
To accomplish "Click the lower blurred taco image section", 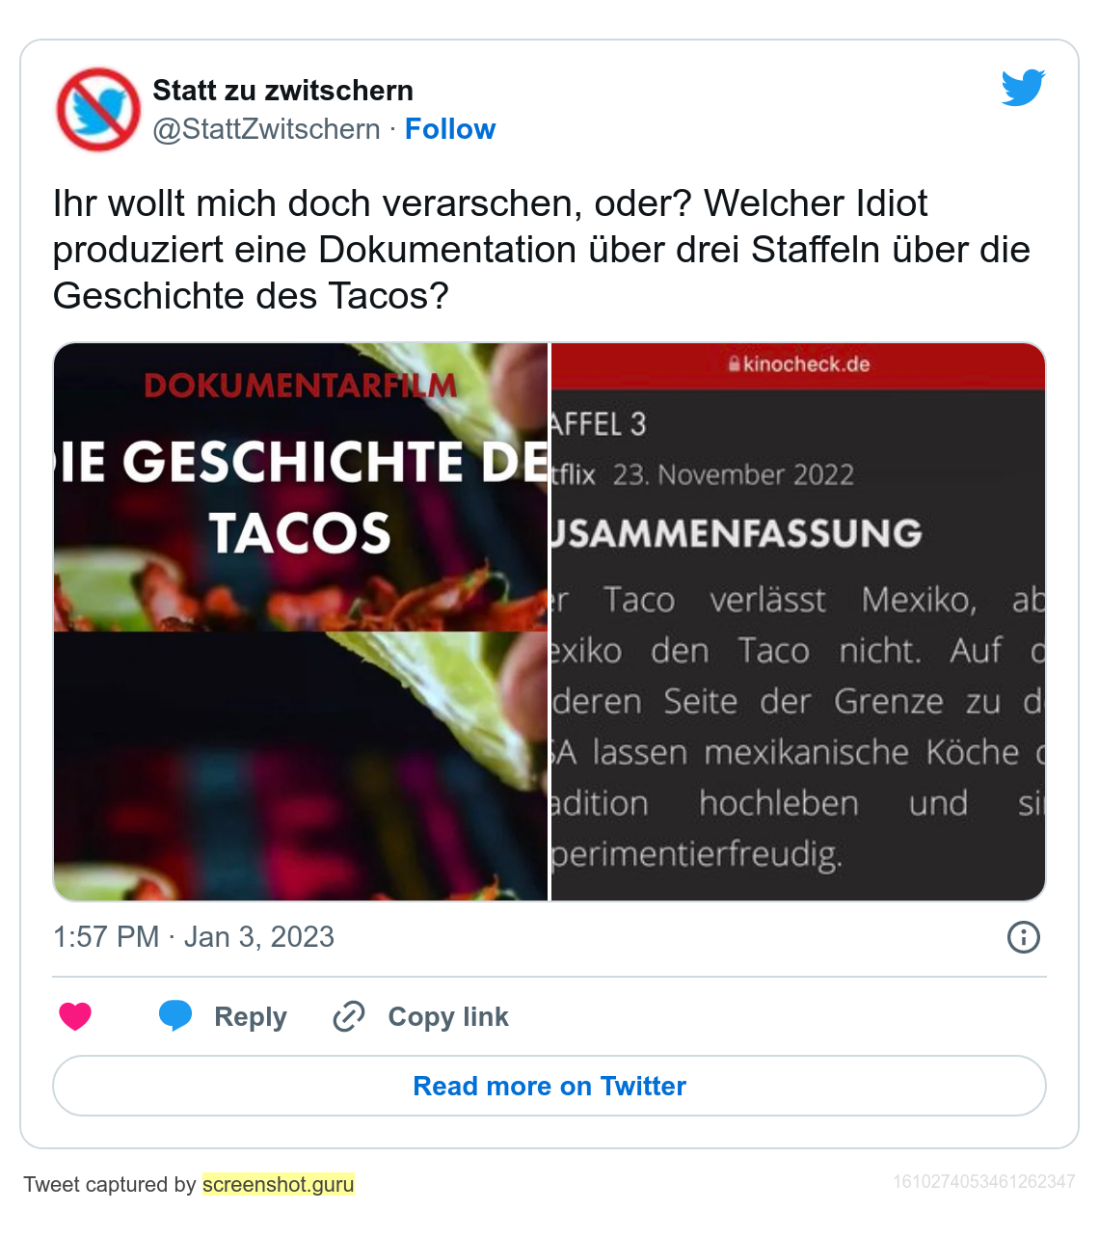I will point(301,767).
